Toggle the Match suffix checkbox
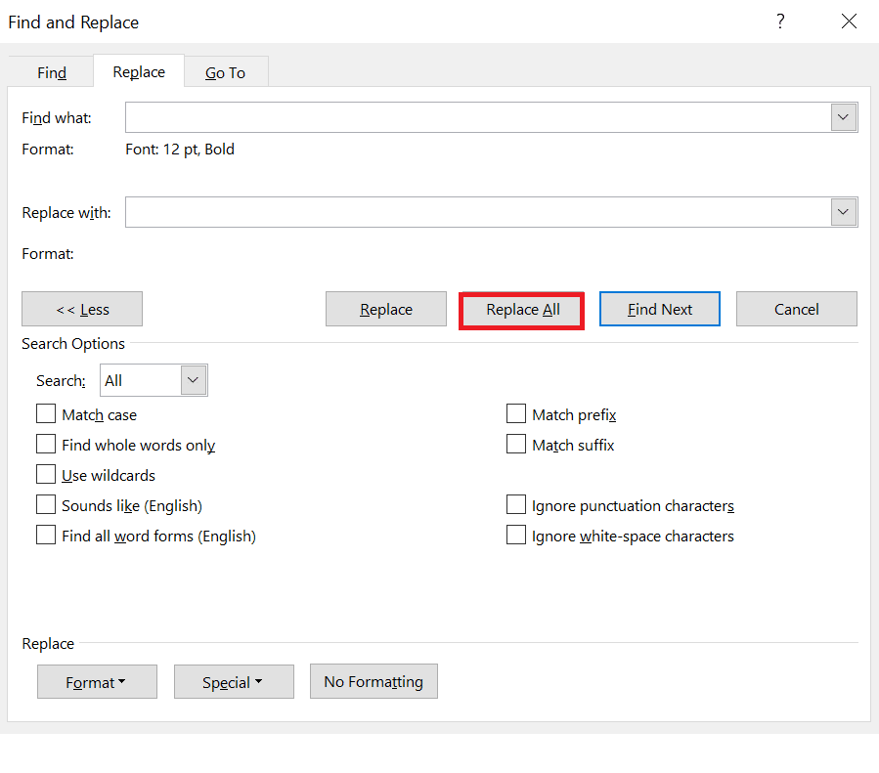The image size is (879, 773). (x=515, y=445)
